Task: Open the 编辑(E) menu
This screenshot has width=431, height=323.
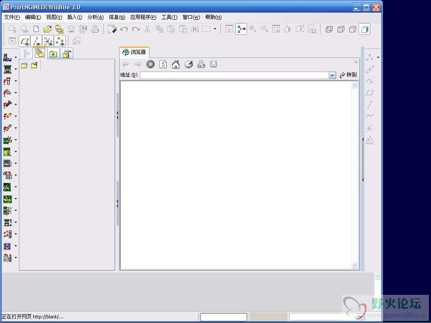Action: 33,17
